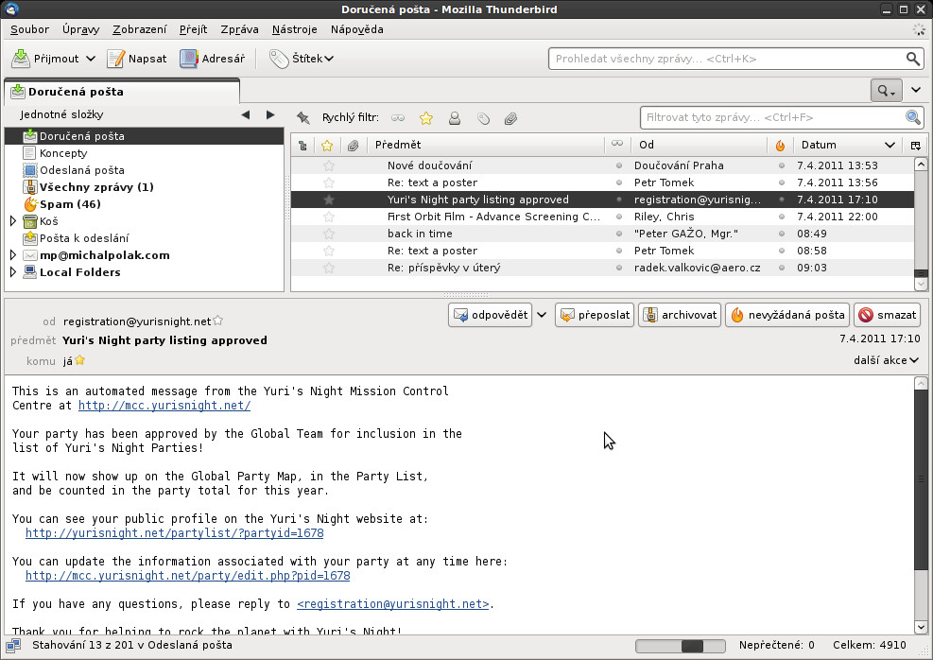Star the 'Nové doučování' message
This screenshot has height=660, width=933.
click(328, 165)
